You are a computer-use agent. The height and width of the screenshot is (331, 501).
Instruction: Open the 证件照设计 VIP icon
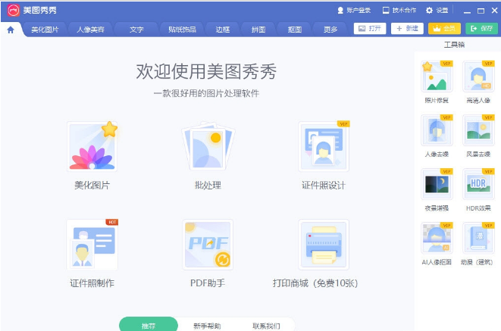(x=324, y=146)
